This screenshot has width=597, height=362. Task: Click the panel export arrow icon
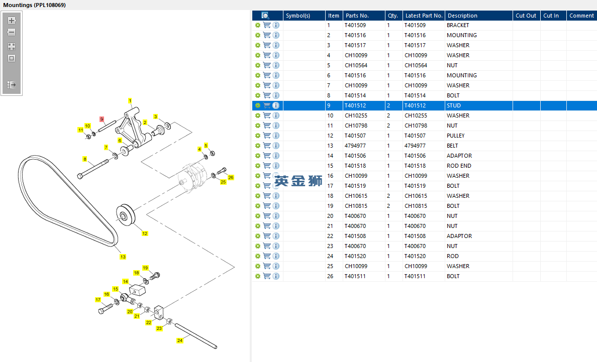[12, 85]
